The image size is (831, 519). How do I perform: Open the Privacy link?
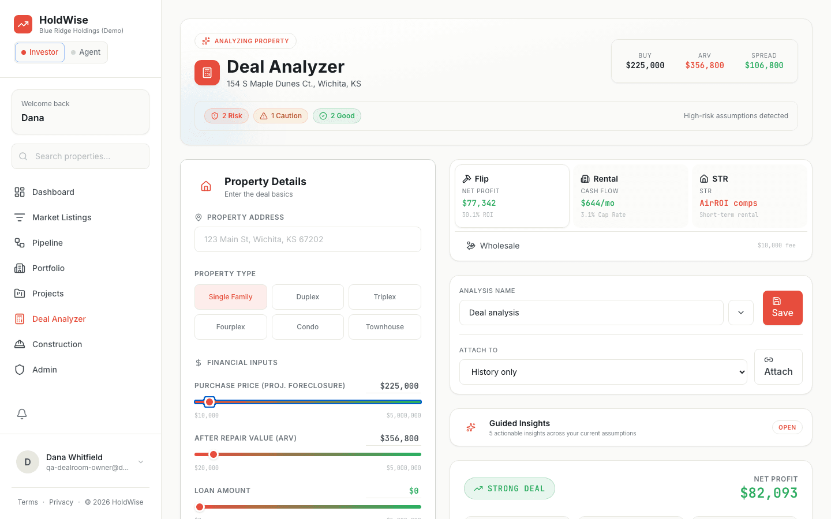tap(61, 502)
